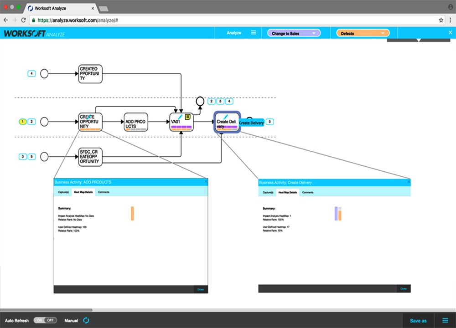Select the SFDC_CREATEOPPORTUNITY node
Image resolution: width=456 pixels, height=328 pixels.
pyautogui.click(x=90, y=157)
